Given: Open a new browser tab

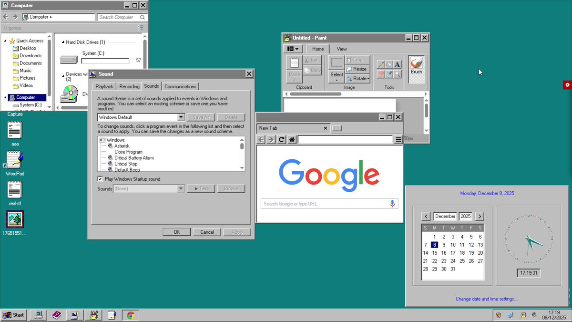Looking at the screenshot, I should 337,128.
